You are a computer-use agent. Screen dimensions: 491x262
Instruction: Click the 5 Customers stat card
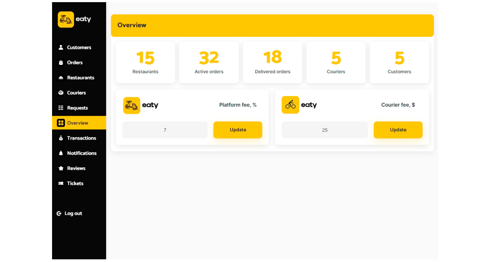pyautogui.click(x=399, y=62)
